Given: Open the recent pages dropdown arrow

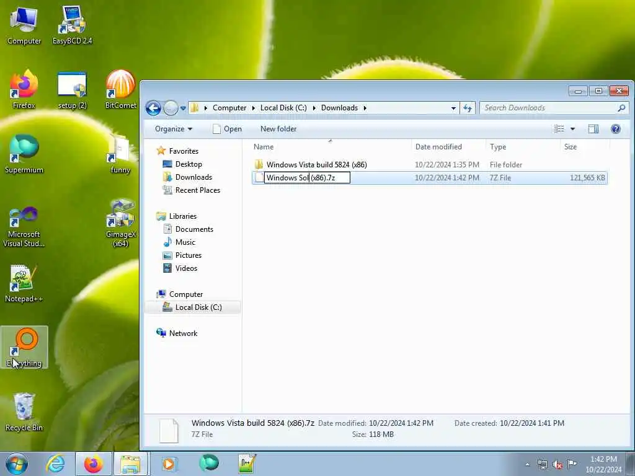Looking at the screenshot, I should coord(183,108).
